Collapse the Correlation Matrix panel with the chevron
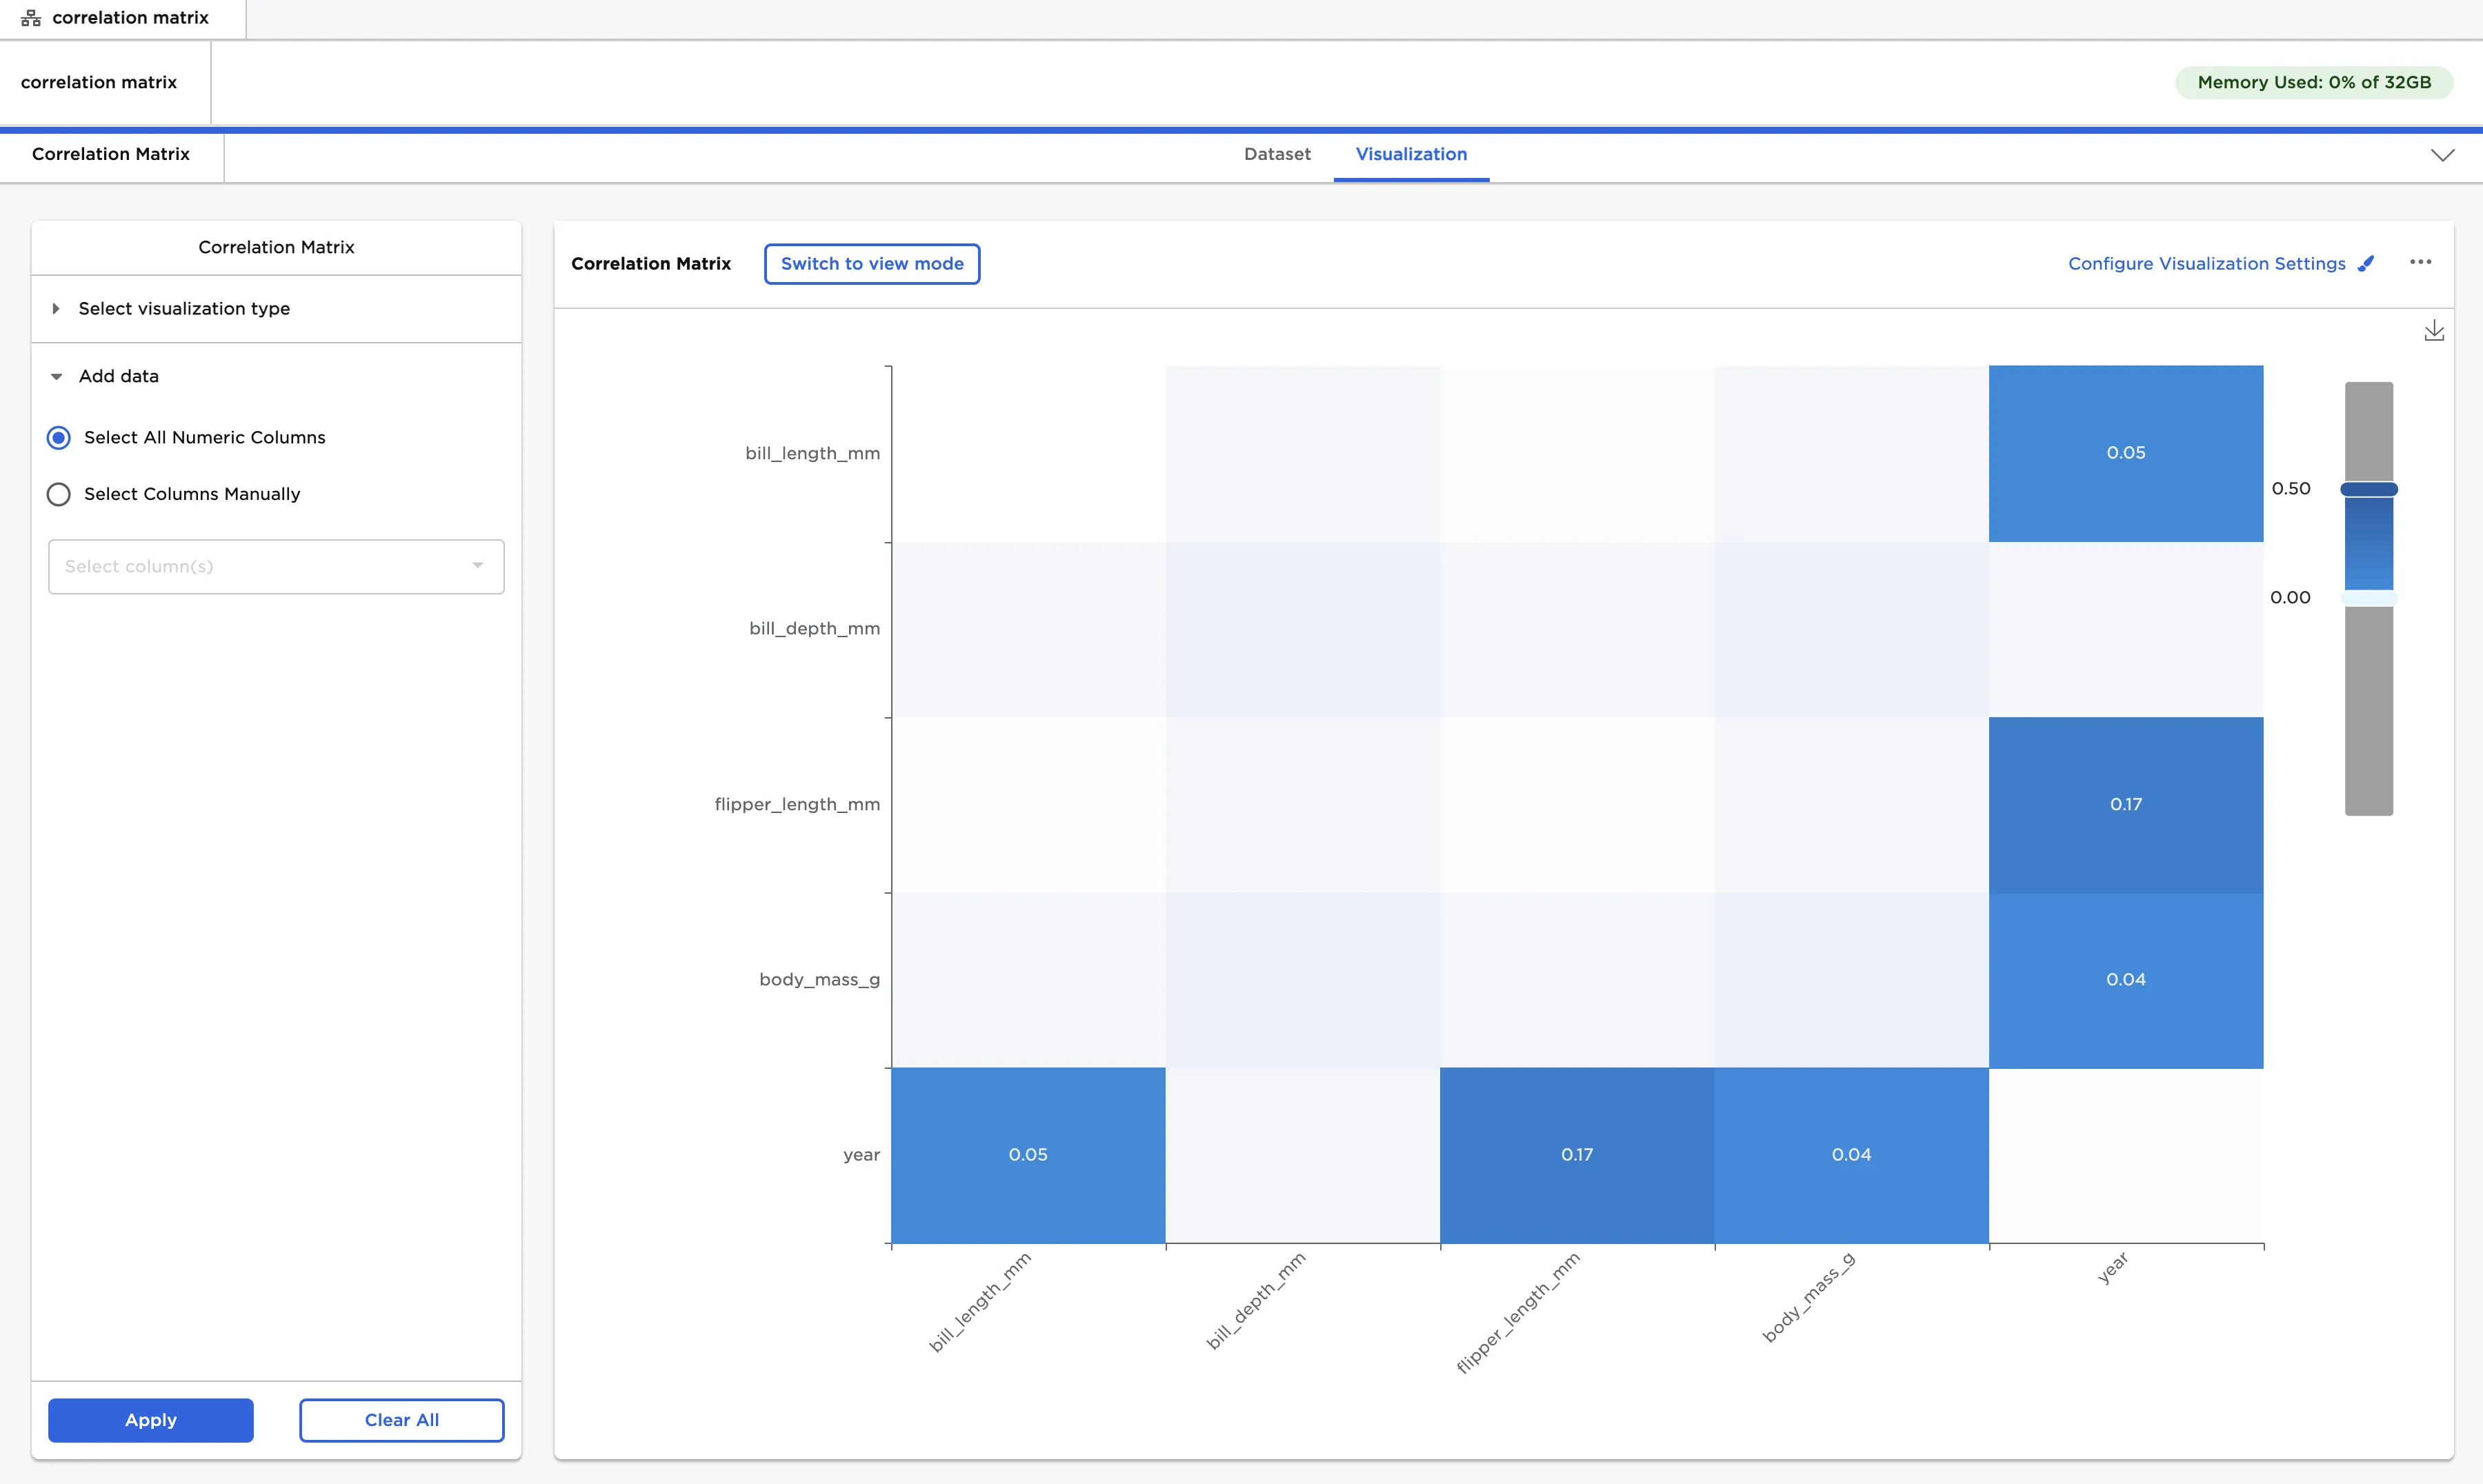Screen dimensions: 2483x1484 [2443, 155]
